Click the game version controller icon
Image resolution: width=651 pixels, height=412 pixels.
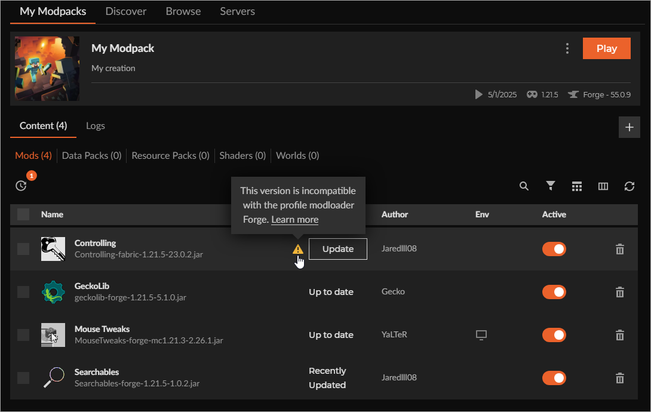[x=532, y=94]
